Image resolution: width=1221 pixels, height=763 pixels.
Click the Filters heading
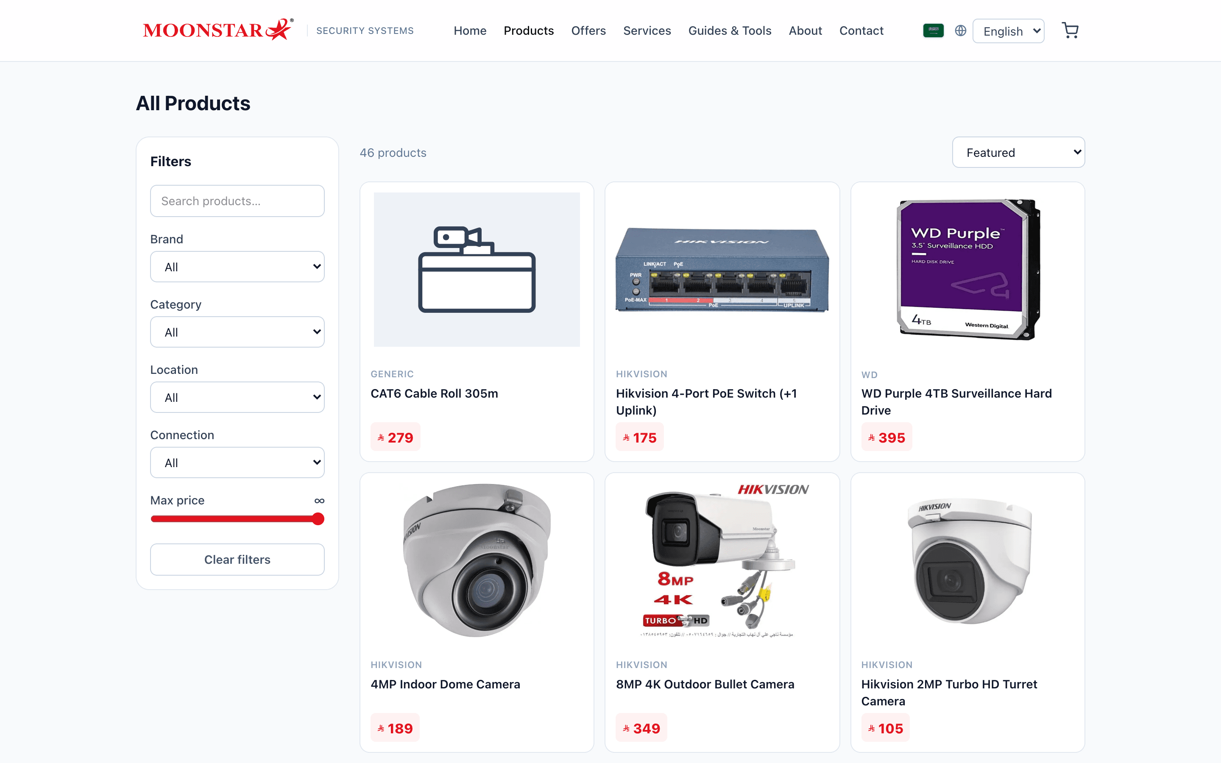pos(170,161)
